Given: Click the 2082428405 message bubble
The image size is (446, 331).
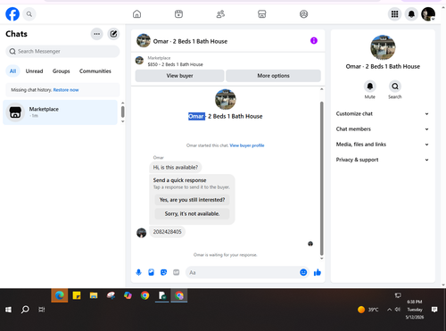Looking at the screenshot, I should [x=167, y=232].
